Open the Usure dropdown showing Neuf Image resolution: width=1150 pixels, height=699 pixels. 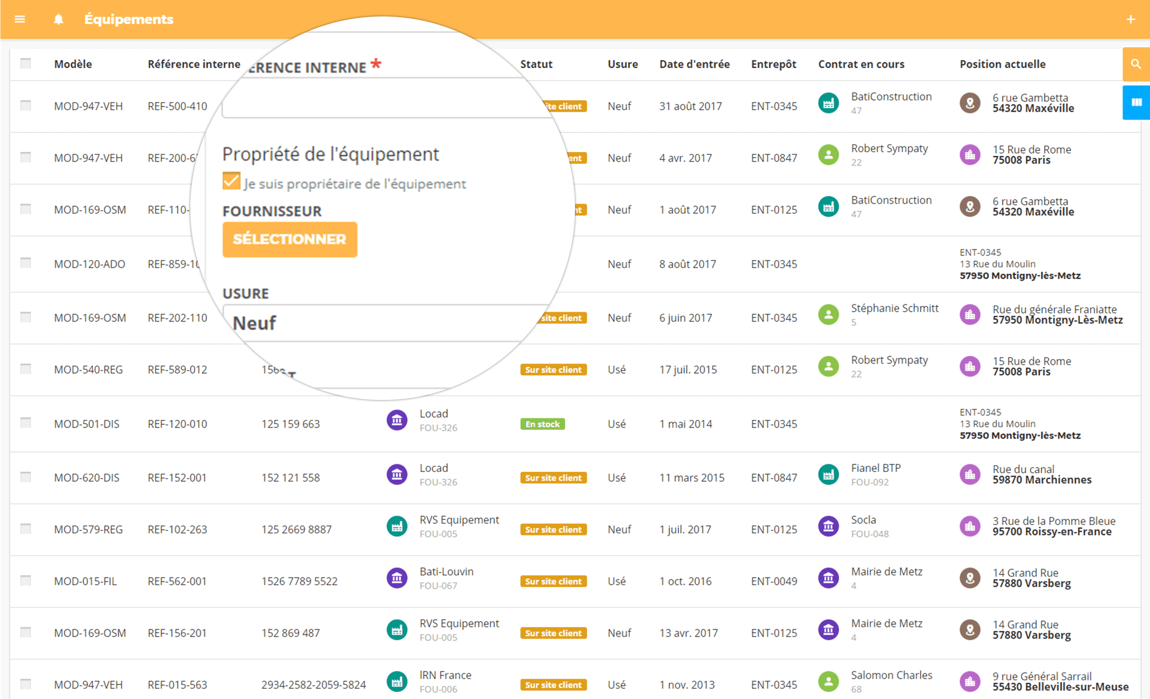pos(387,323)
